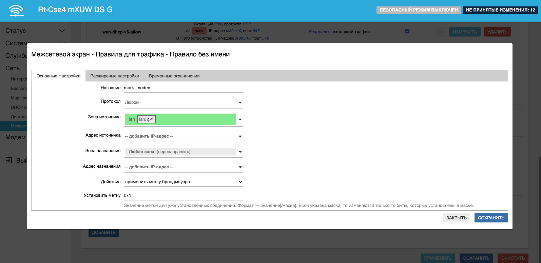Click the Установить метку input field
Image resolution: width=541 pixels, height=263 pixels.
click(183, 195)
